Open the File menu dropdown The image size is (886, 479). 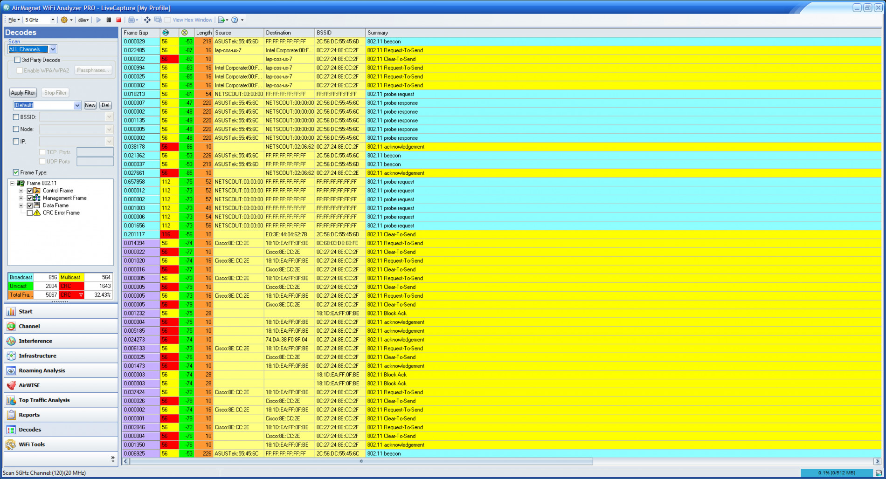pos(14,20)
